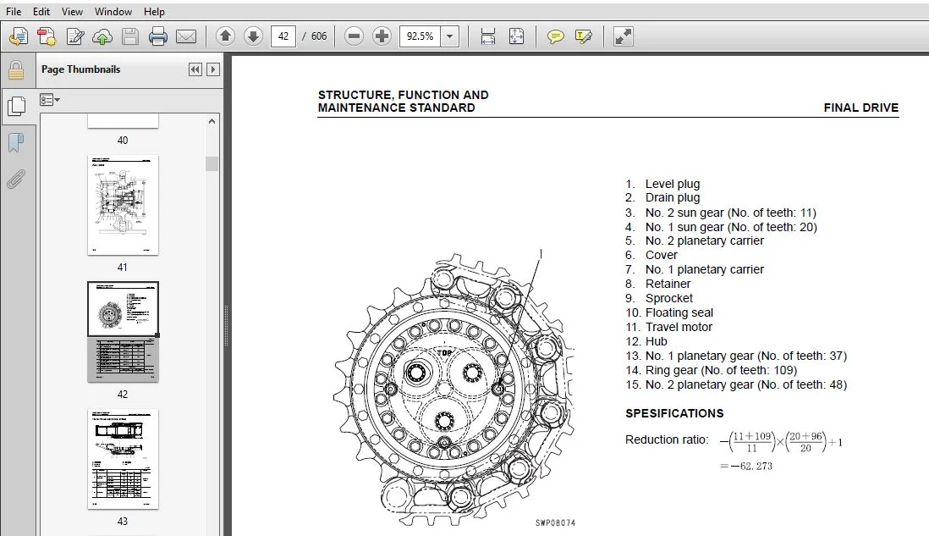The image size is (929, 536).
Task: Click the thumbnail label number 40
Action: pos(123,141)
